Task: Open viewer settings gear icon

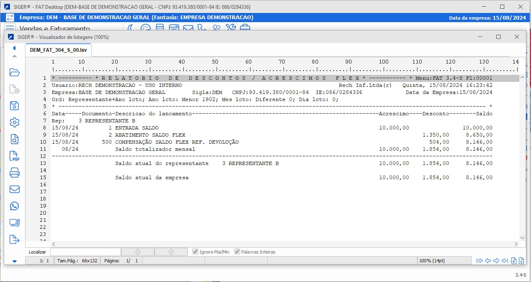Action: [15, 122]
